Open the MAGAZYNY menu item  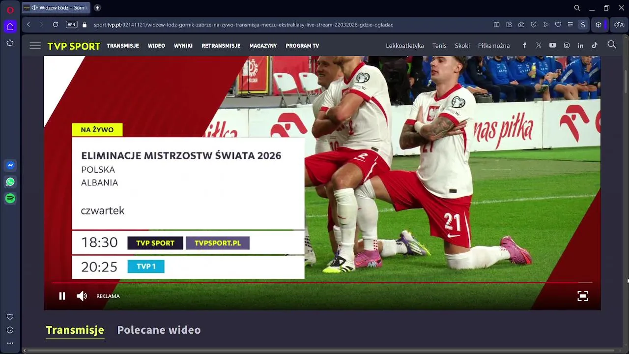pos(263,46)
